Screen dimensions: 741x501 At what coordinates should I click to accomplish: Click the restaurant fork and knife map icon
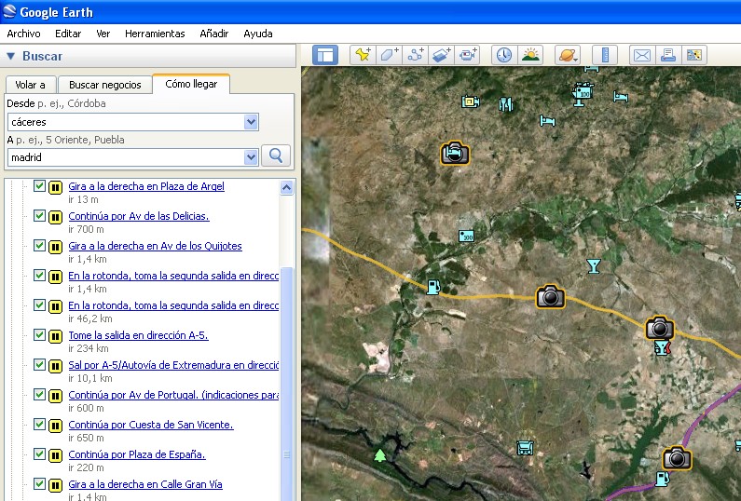tap(506, 104)
